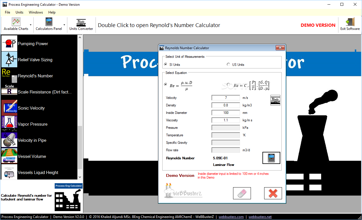Open the File menu

[7, 12]
